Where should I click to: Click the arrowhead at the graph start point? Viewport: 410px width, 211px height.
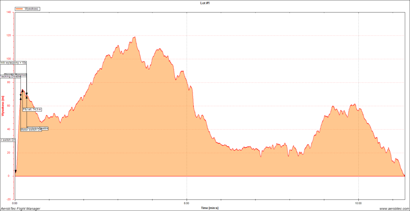tap(16, 172)
